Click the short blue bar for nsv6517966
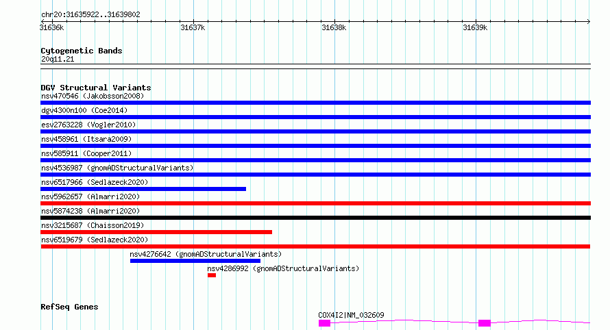The width and height of the screenshot is (610, 330). click(143, 189)
